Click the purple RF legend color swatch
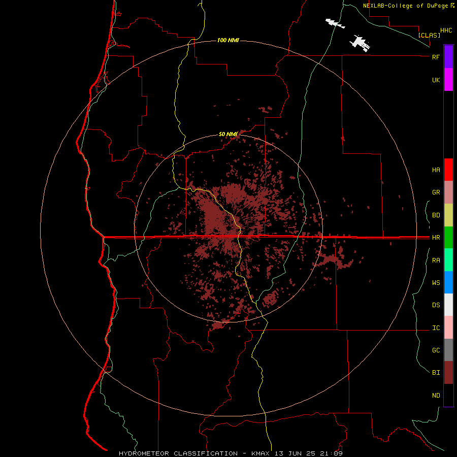 448,57
